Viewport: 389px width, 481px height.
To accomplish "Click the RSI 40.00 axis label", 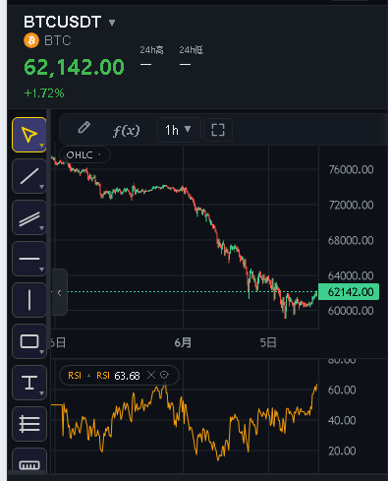I will pos(342,421).
